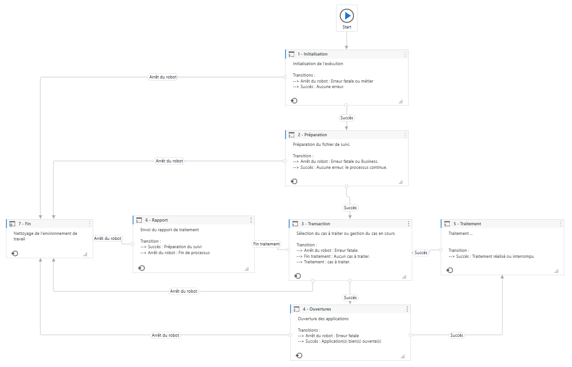Click the entry action icon in 4 - Ouvertures
572x367 pixels.
(x=299, y=356)
